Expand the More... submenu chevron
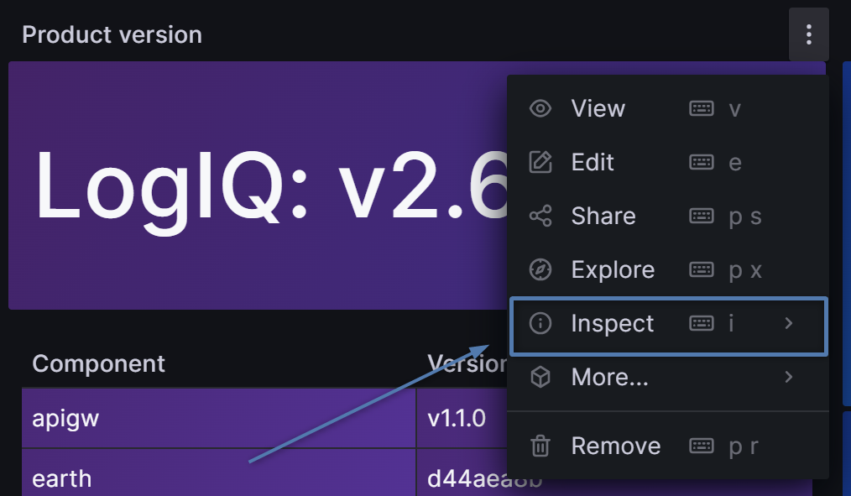The image size is (851, 496). tap(788, 378)
